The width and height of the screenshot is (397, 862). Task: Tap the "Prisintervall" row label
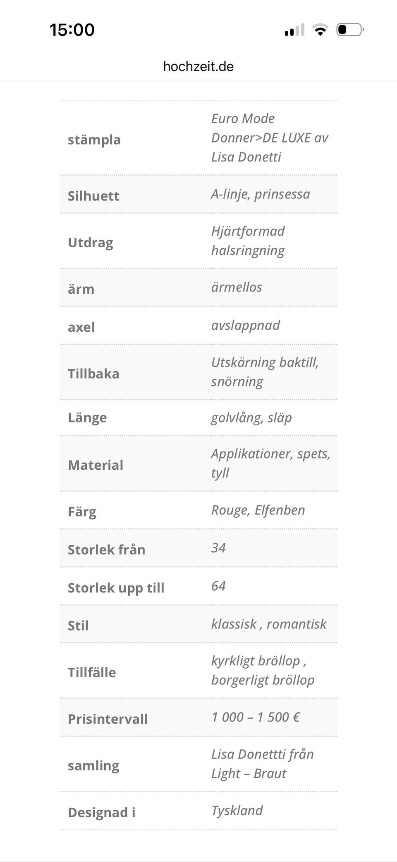[108, 719]
